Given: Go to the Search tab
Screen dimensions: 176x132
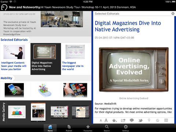Looking at the screenshot, I should click(107, 128).
